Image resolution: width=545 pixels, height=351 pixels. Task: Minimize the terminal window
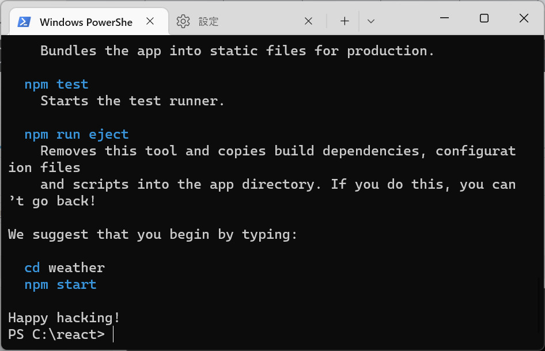(444, 18)
